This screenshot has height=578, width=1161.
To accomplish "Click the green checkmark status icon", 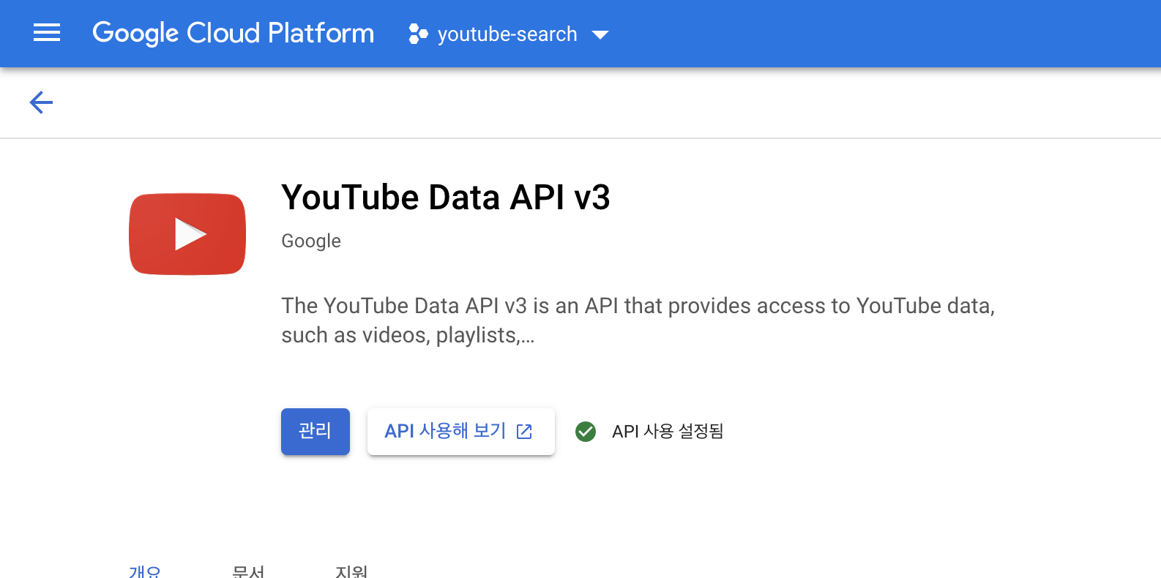I will pos(586,432).
